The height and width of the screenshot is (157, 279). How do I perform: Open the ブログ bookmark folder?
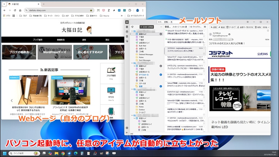point(23,16)
